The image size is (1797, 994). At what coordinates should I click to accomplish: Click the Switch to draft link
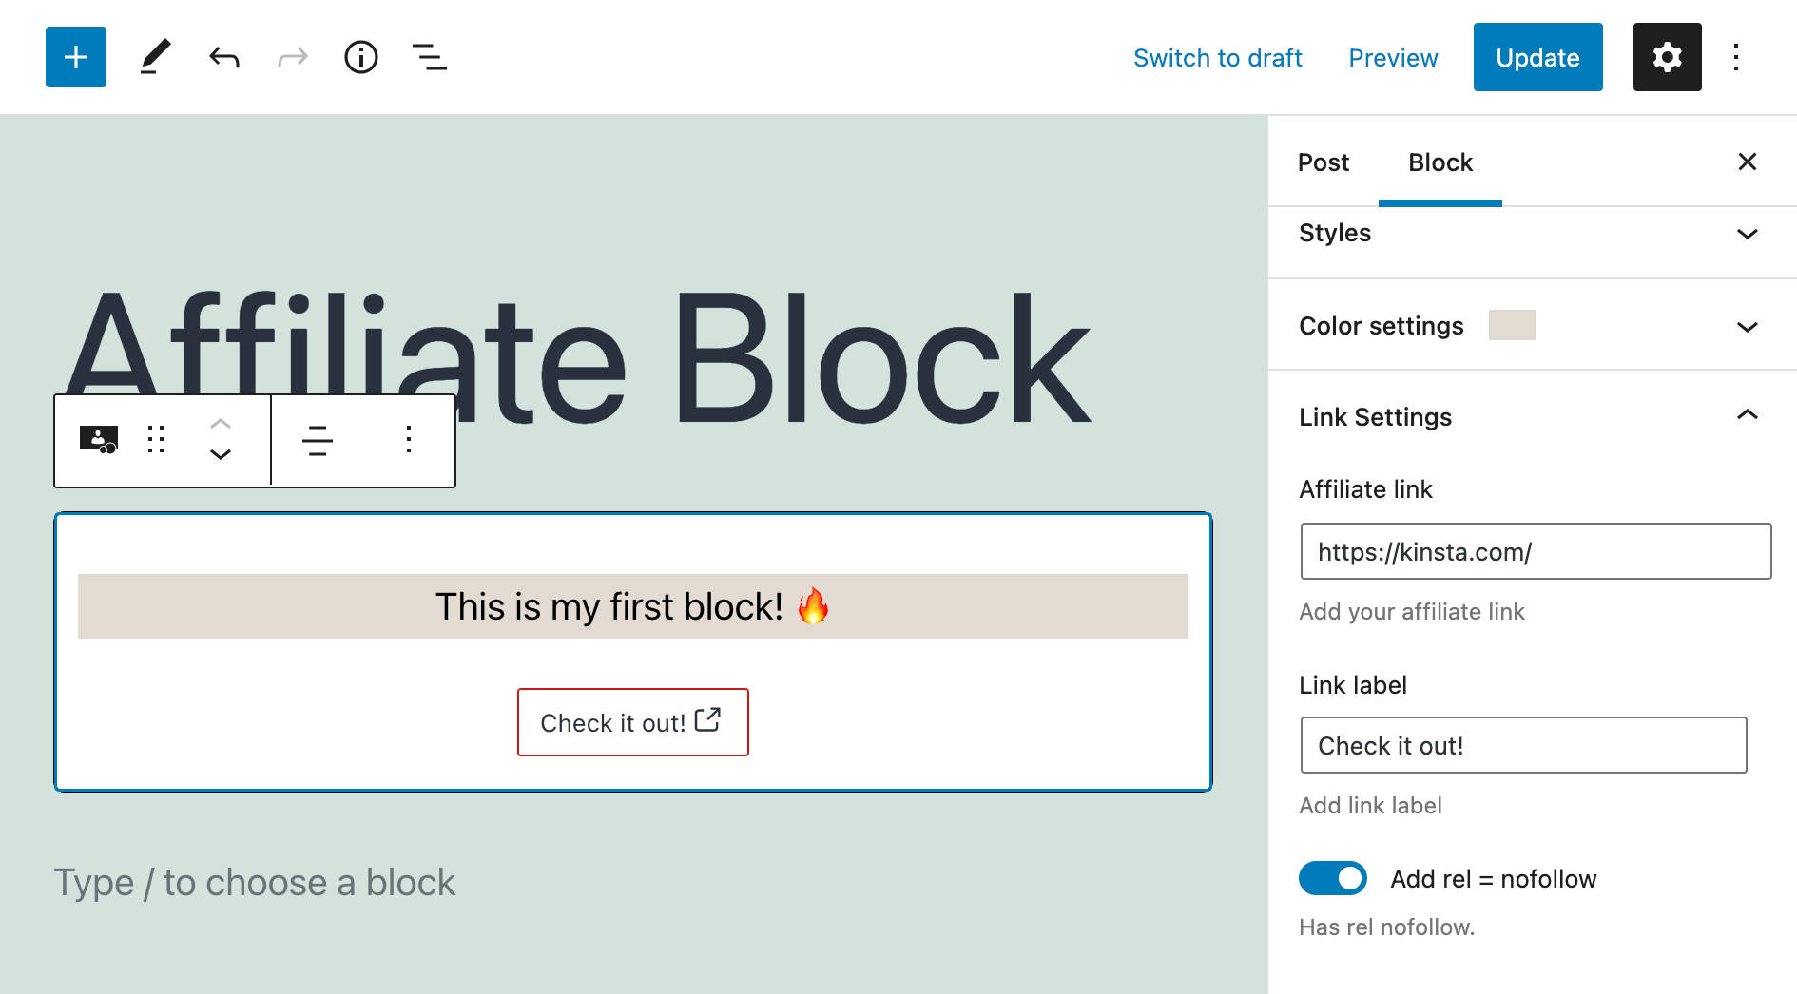[1218, 58]
